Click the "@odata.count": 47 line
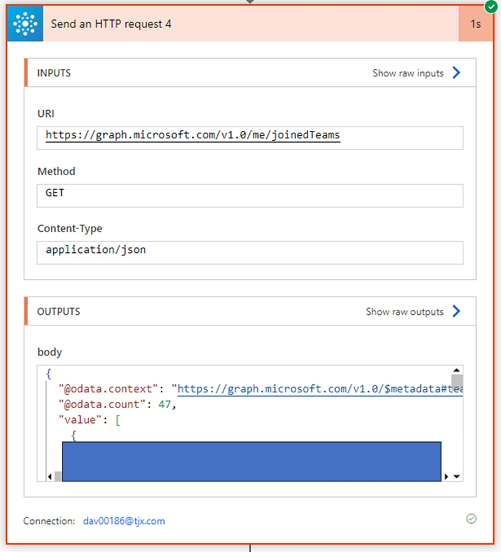The height and width of the screenshot is (552, 501). pos(117,404)
